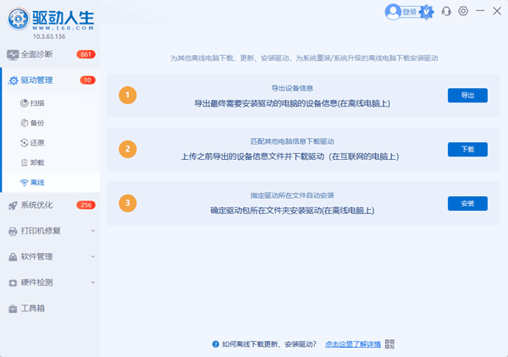Screen dimensions: 508x357
Task: Click the 安装 install button
Action: tap(467, 204)
